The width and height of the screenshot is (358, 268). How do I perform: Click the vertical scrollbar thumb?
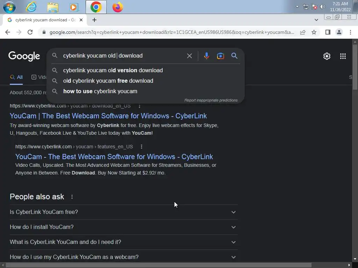coord(355,67)
